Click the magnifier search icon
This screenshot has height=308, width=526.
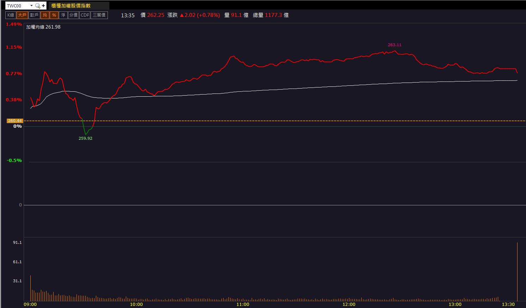click(37, 6)
